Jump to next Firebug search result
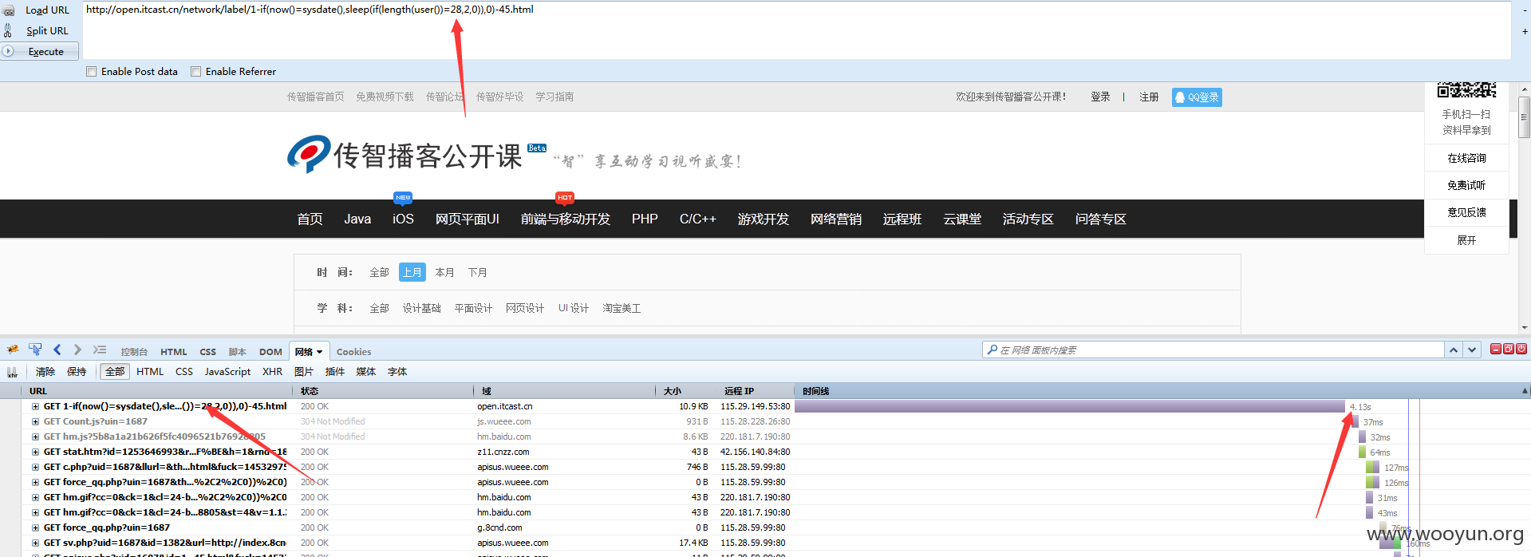Image resolution: width=1531 pixels, height=557 pixels. tap(1472, 350)
